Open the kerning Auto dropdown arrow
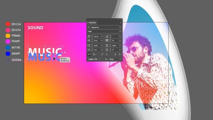This screenshot has width=213, height=120. (102, 41)
